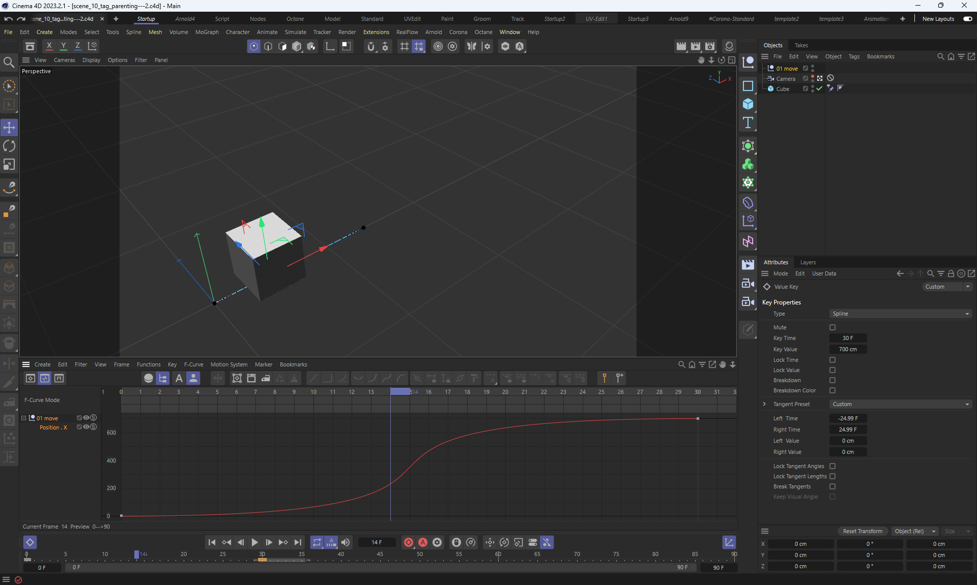Click the Record Active Objects button
The height and width of the screenshot is (585, 977).
(x=408, y=542)
